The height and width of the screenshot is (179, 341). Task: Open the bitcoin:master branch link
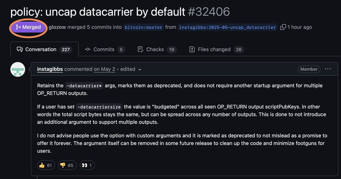(x=143, y=27)
